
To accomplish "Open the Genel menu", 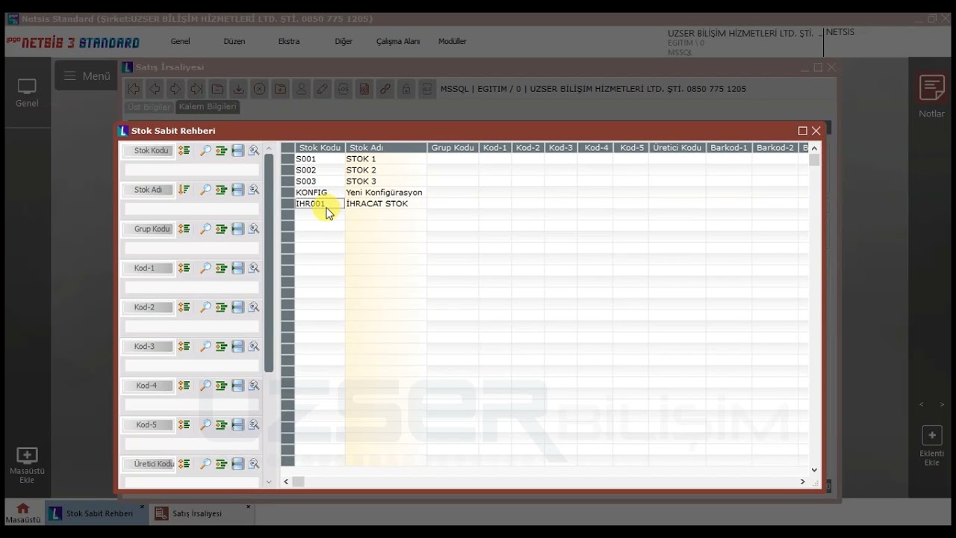I will (180, 42).
